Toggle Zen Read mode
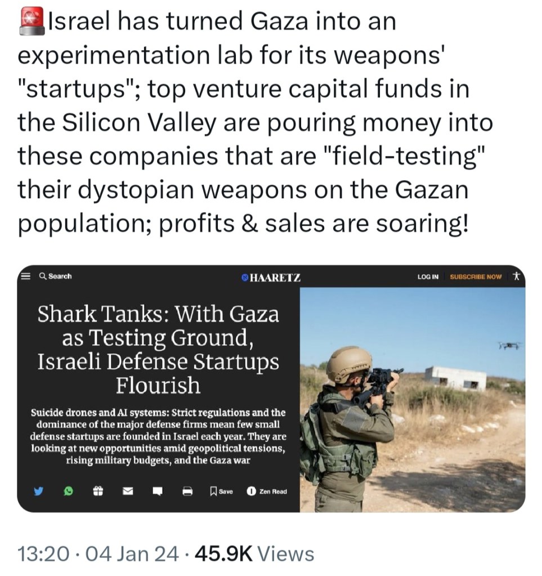 (267, 492)
